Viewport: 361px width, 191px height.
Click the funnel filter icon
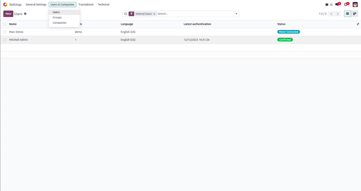point(131,14)
